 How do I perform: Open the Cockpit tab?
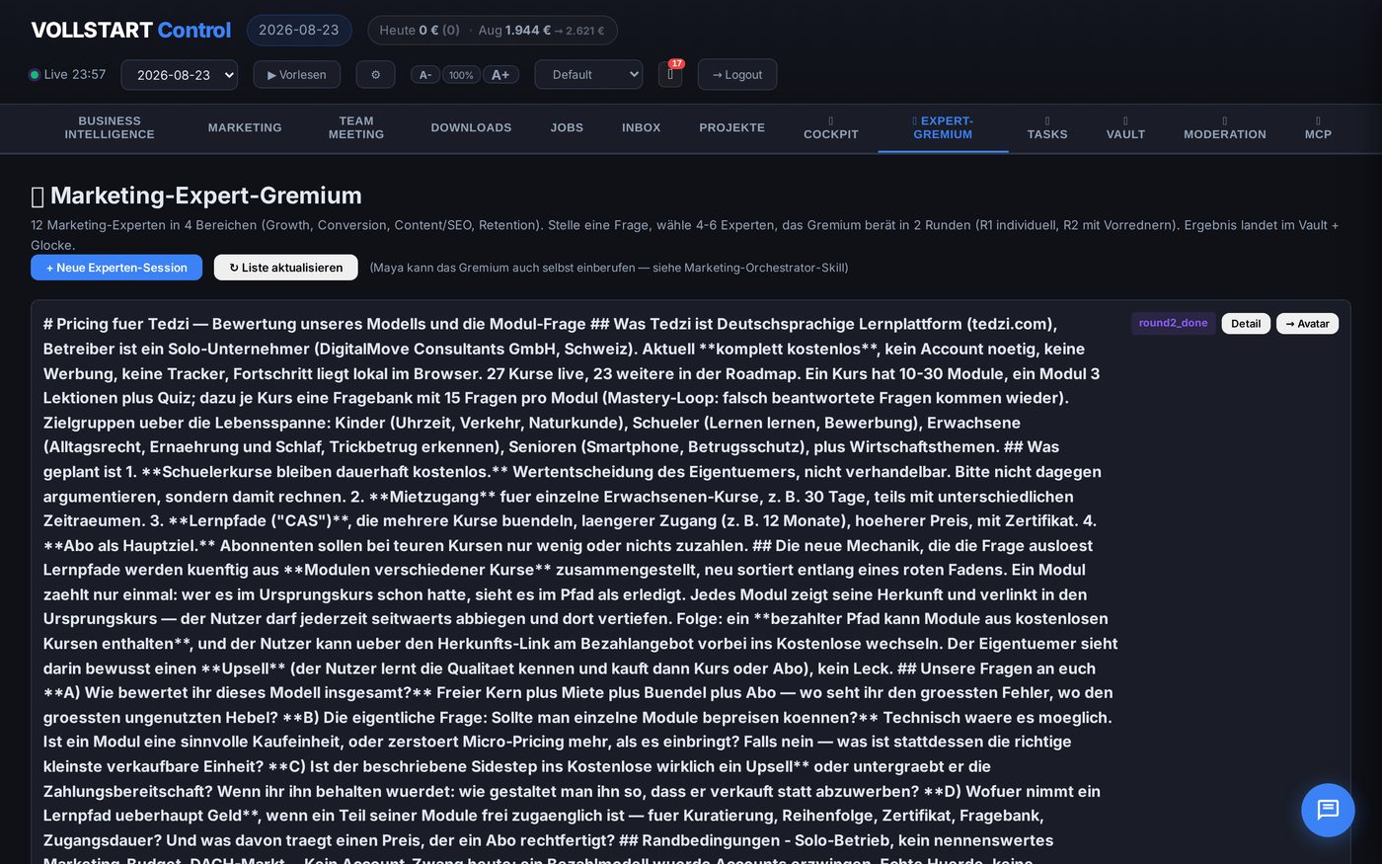[x=831, y=128]
